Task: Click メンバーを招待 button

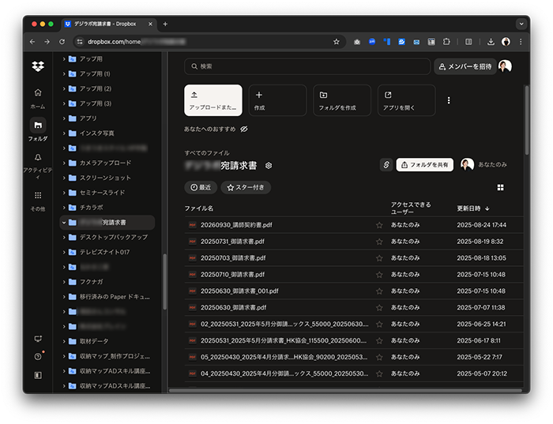Action: (465, 66)
